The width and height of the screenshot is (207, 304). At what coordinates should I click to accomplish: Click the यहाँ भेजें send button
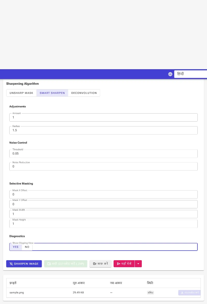click(124, 264)
